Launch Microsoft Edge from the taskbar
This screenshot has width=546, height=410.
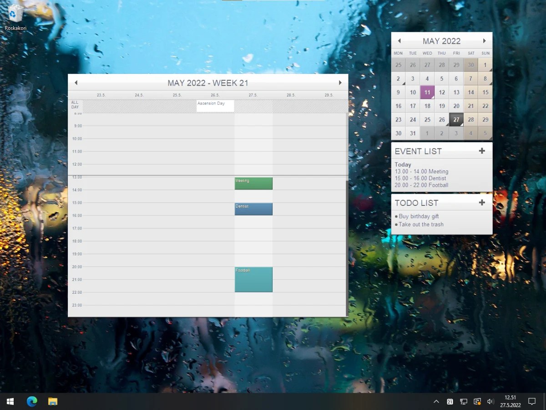31,401
